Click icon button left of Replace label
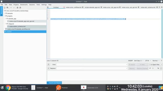Screen dimensions: 163x91 pyautogui.click(x=48, y=68)
